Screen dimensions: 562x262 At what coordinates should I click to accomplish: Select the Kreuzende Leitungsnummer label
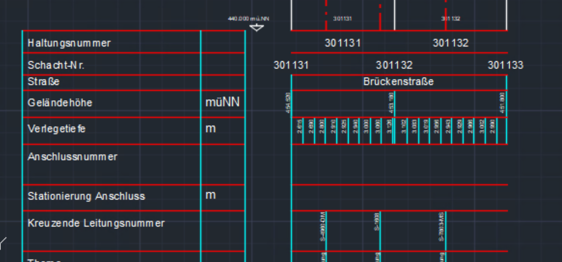pyautogui.click(x=96, y=223)
